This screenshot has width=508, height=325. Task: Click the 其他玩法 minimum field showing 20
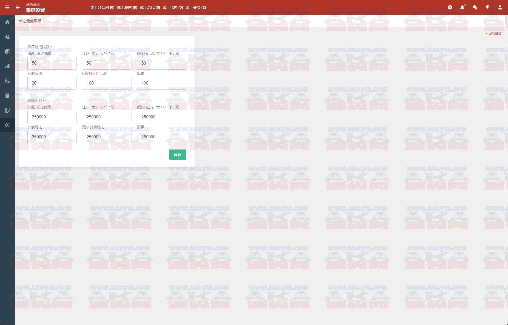52,83
